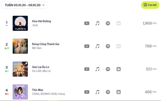Click Apple Music icon for This Way

click(97, 92)
